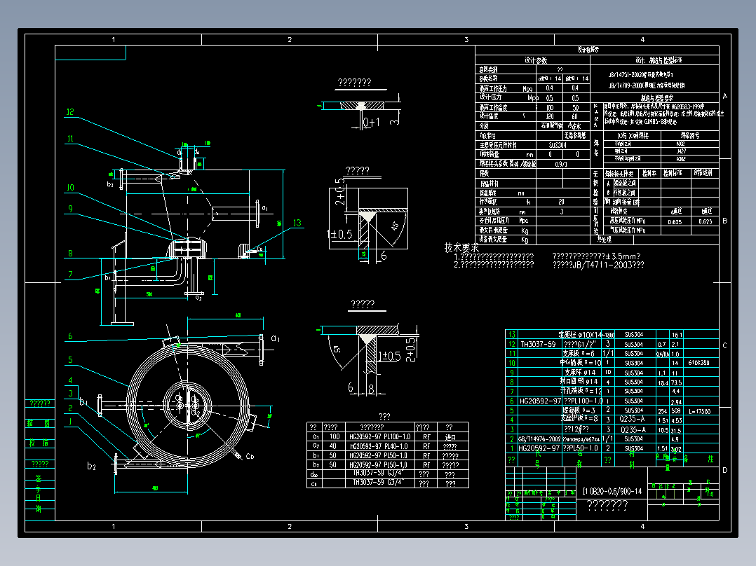The image size is (756, 566).
Task: Select 'GB/T14976-2002' in parts list row 2
Action: click(539, 439)
